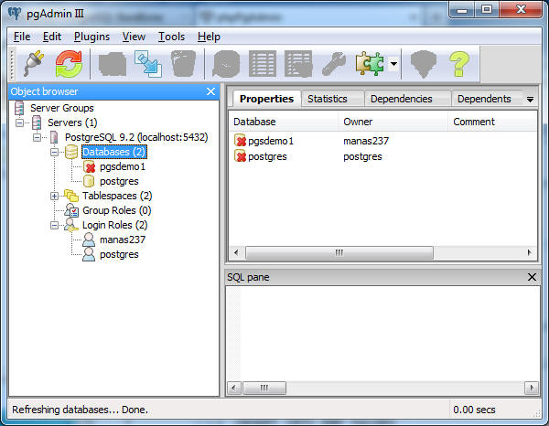The height and width of the screenshot is (426, 549).
Task: Click the pgsdemo1 red-X icon in Properties list
Action: click(240, 140)
